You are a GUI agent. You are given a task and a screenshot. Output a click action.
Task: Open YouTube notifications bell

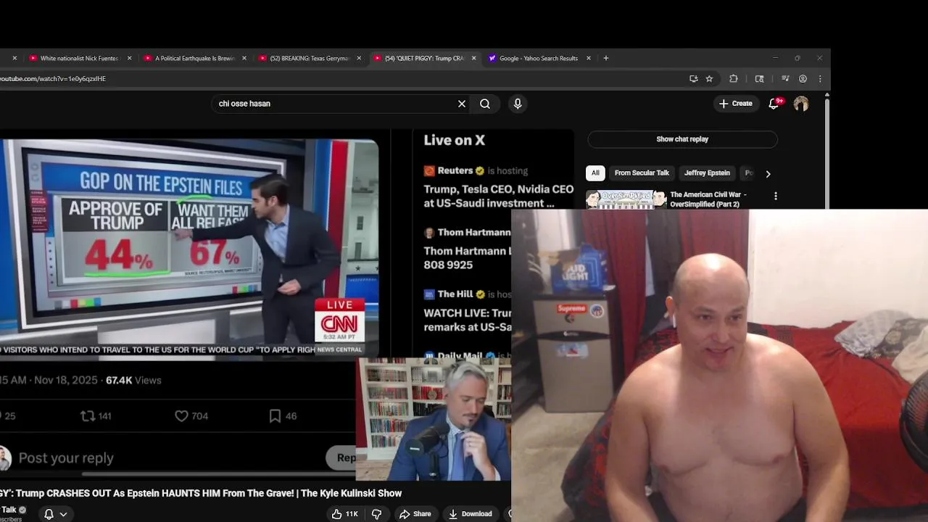pyautogui.click(x=774, y=104)
